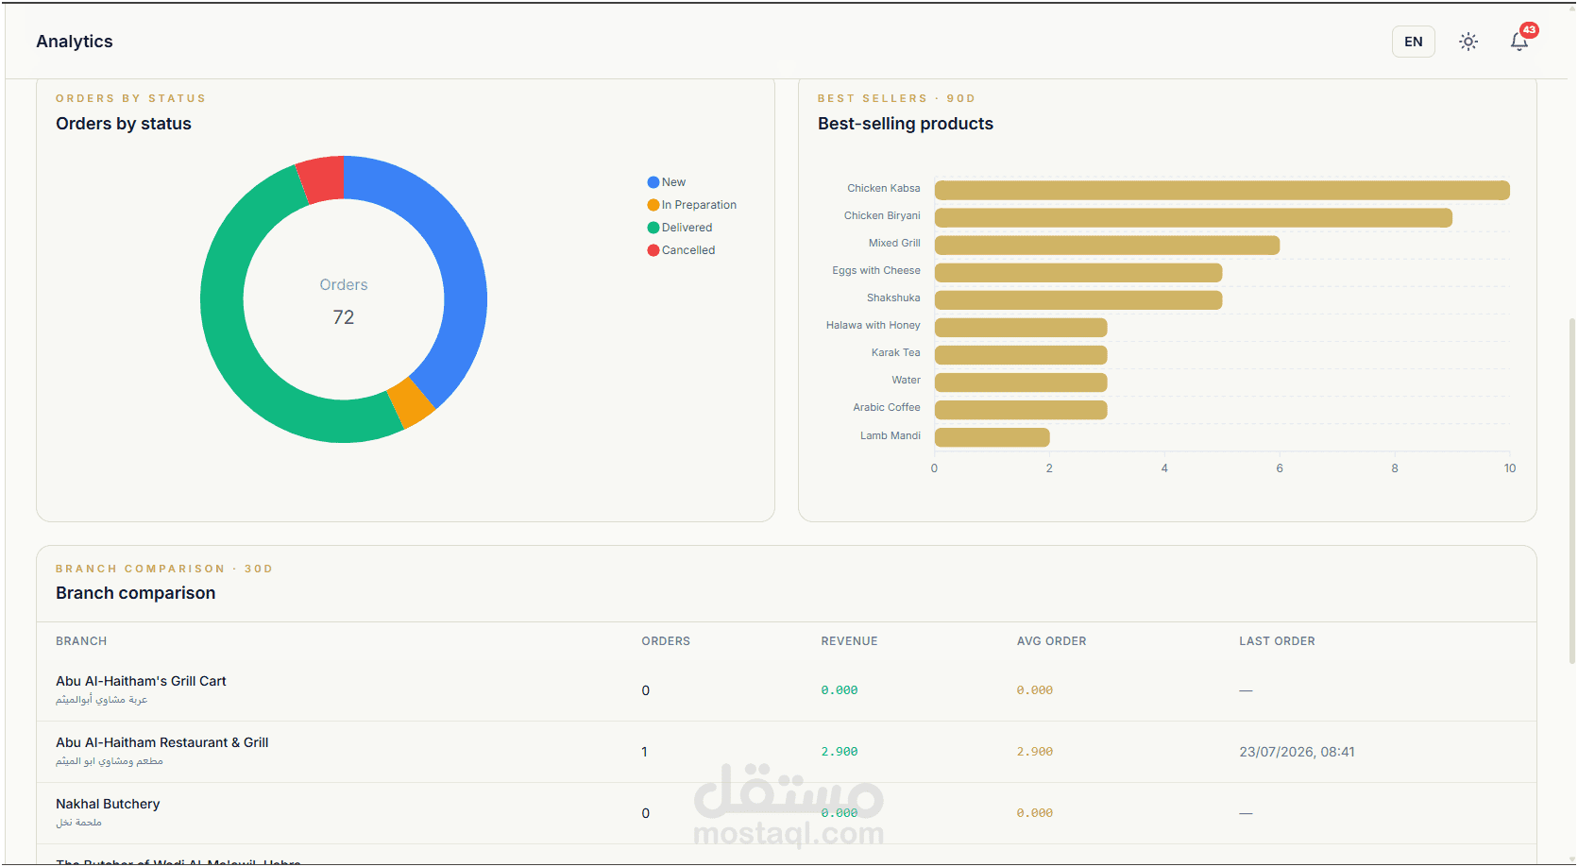
Task: Click the REVENUE column header
Action: click(850, 641)
